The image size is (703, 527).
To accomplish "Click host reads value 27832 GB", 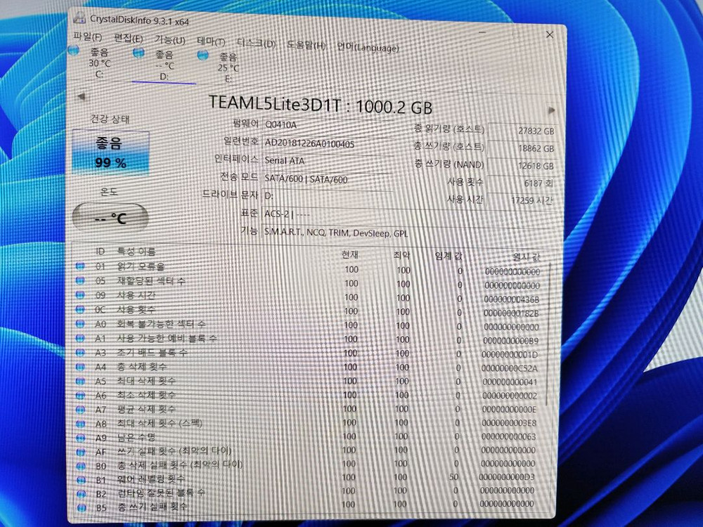I will [523, 131].
